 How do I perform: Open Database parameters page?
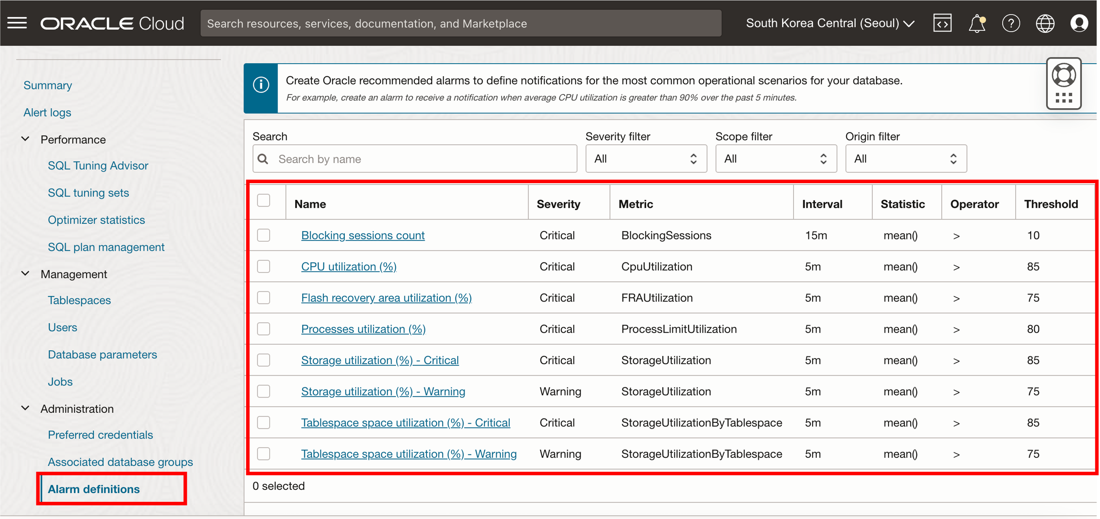[x=102, y=355]
